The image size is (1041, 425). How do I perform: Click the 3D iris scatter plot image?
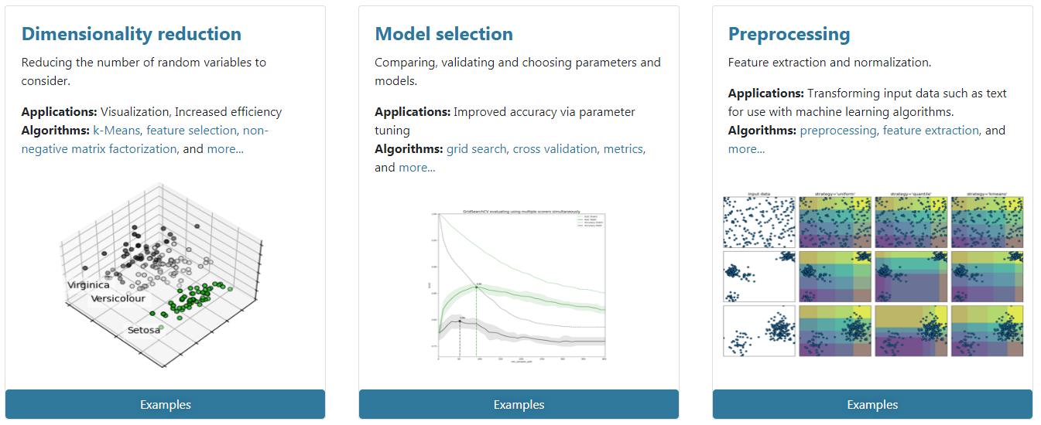(166, 274)
